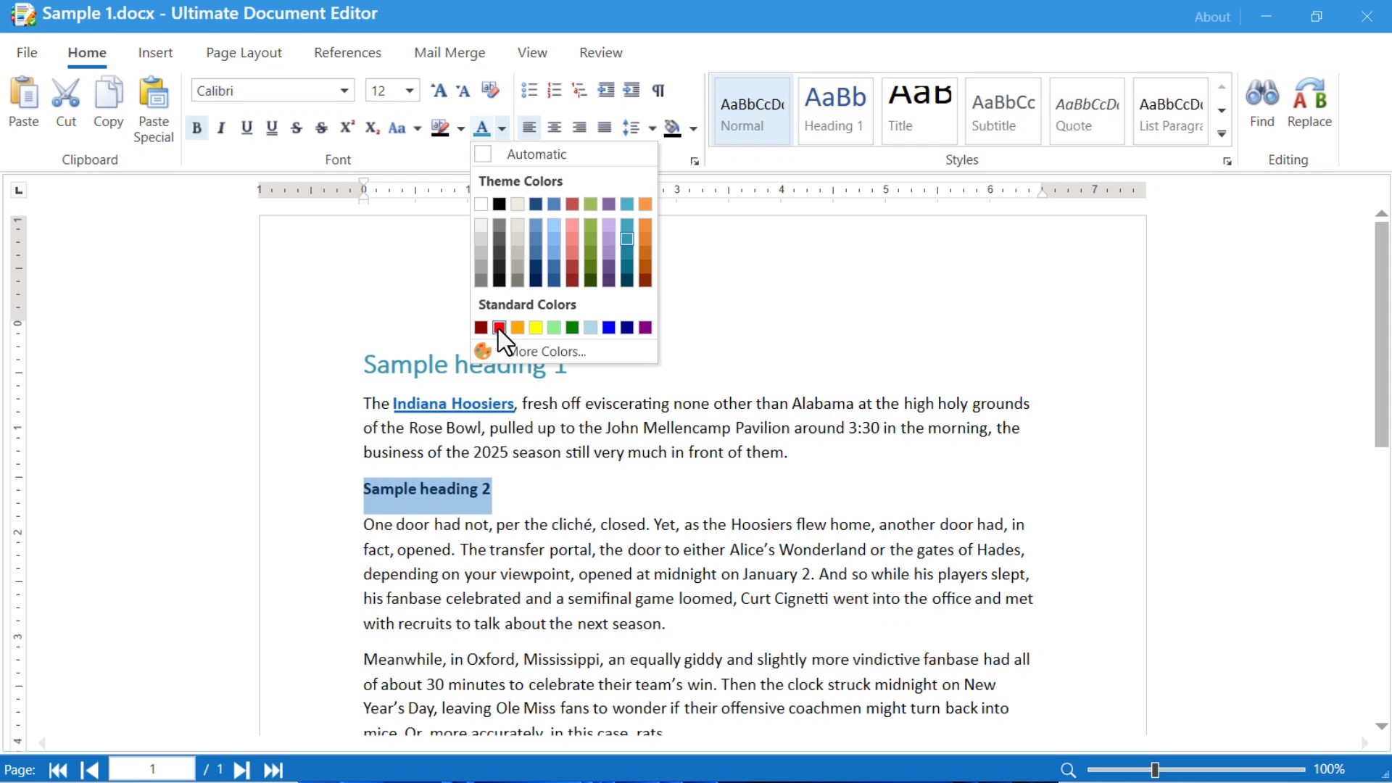Toggle Bold formatting
This screenshot has width=1392, height=783.
(x=196, y=128)
